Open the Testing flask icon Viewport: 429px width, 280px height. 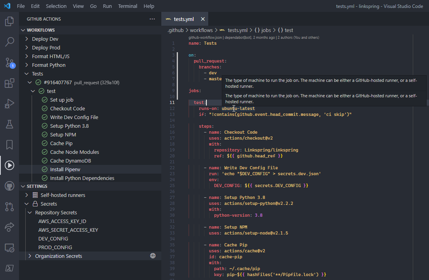tap(9, 124)
